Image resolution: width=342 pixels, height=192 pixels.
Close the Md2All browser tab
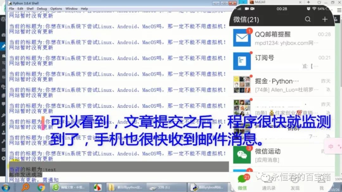tap(300, 2)
